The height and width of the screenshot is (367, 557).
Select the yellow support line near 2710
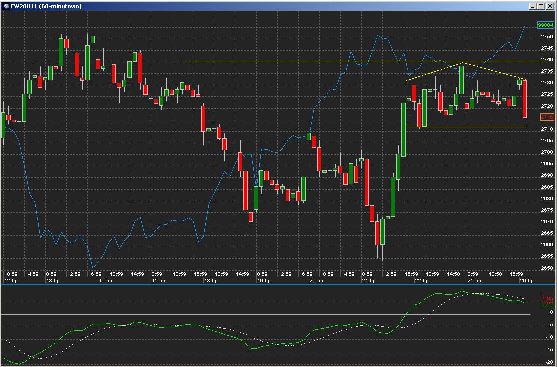click(x=465, y=127)
